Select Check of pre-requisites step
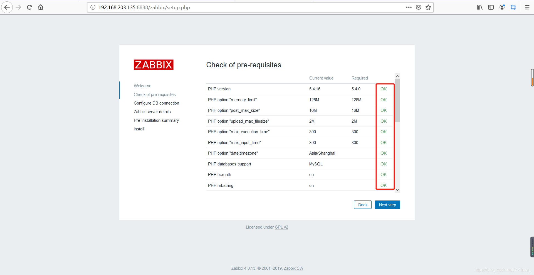This screenshot has width=534, height=275. pos(155,95)
